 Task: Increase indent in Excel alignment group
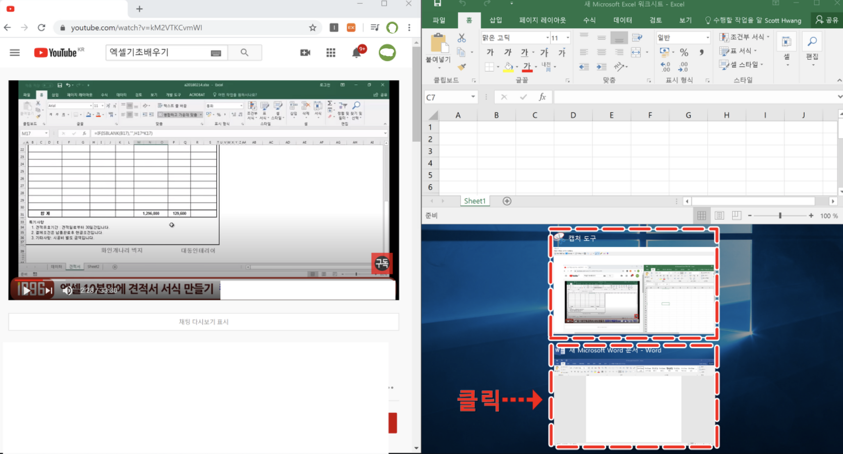point(602,66)
